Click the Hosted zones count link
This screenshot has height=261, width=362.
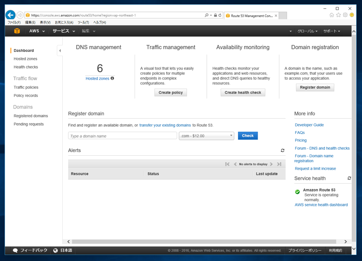(x=97, y=78)
